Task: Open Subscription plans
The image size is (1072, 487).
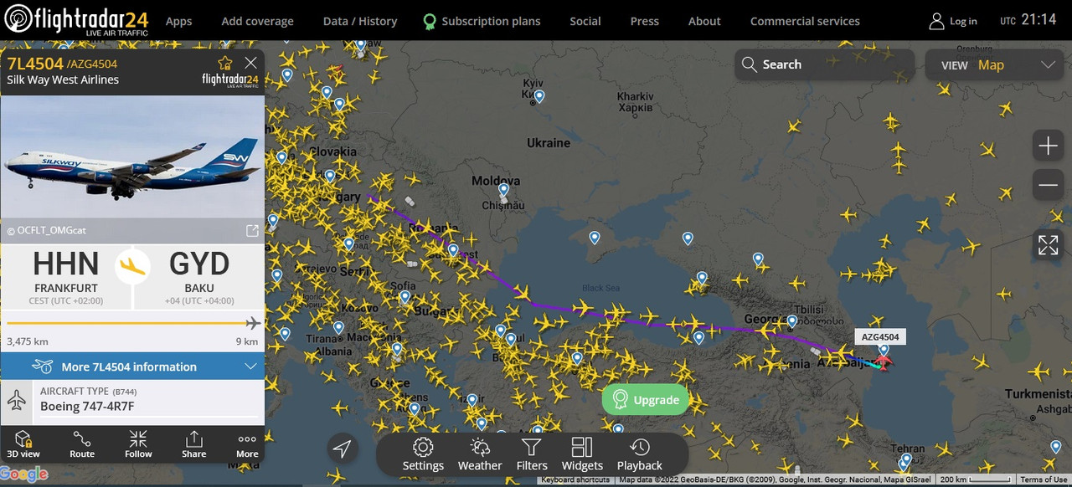Action: coord(482,21)
